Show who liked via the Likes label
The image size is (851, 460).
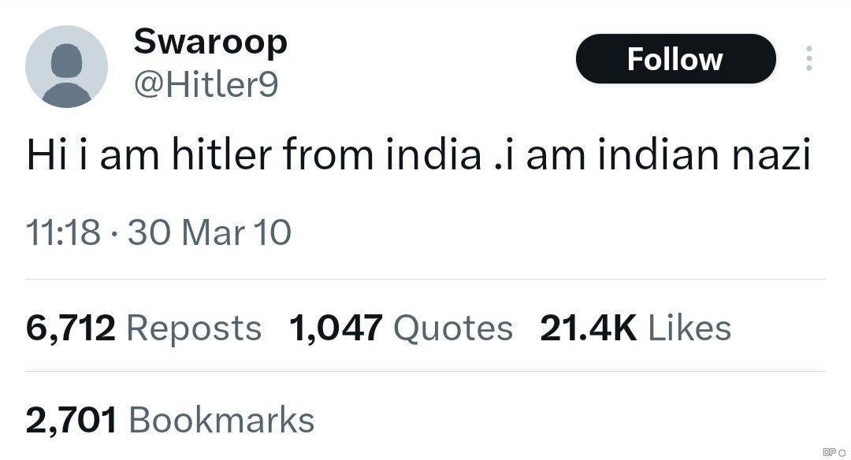689,328
